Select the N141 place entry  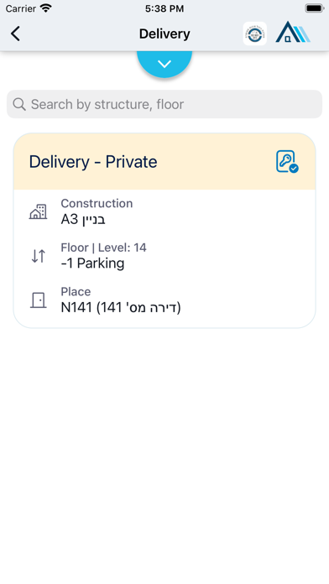[164, 300]
